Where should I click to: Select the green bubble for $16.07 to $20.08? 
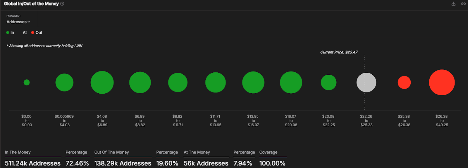291,83
